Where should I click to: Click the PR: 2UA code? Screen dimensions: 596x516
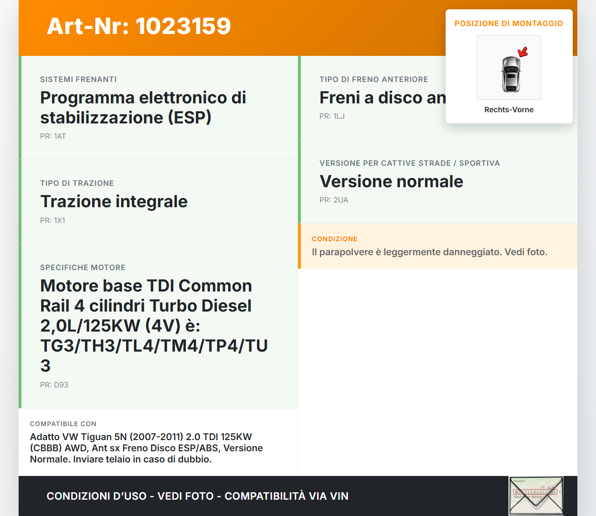(334, 200)
